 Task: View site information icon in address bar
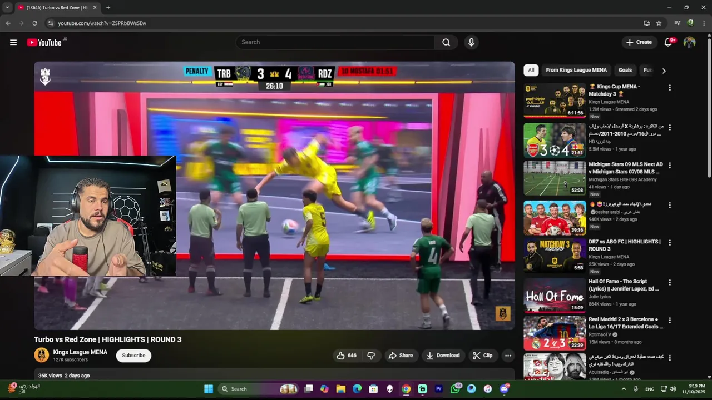(x=51, y=23)
